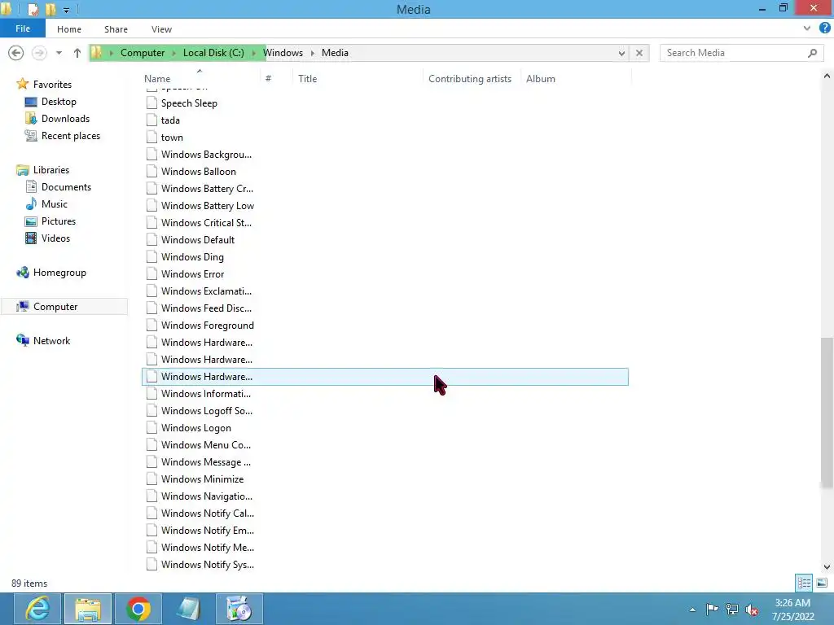Go up one folder level
834x625 pixels.
tap(77, 53)
